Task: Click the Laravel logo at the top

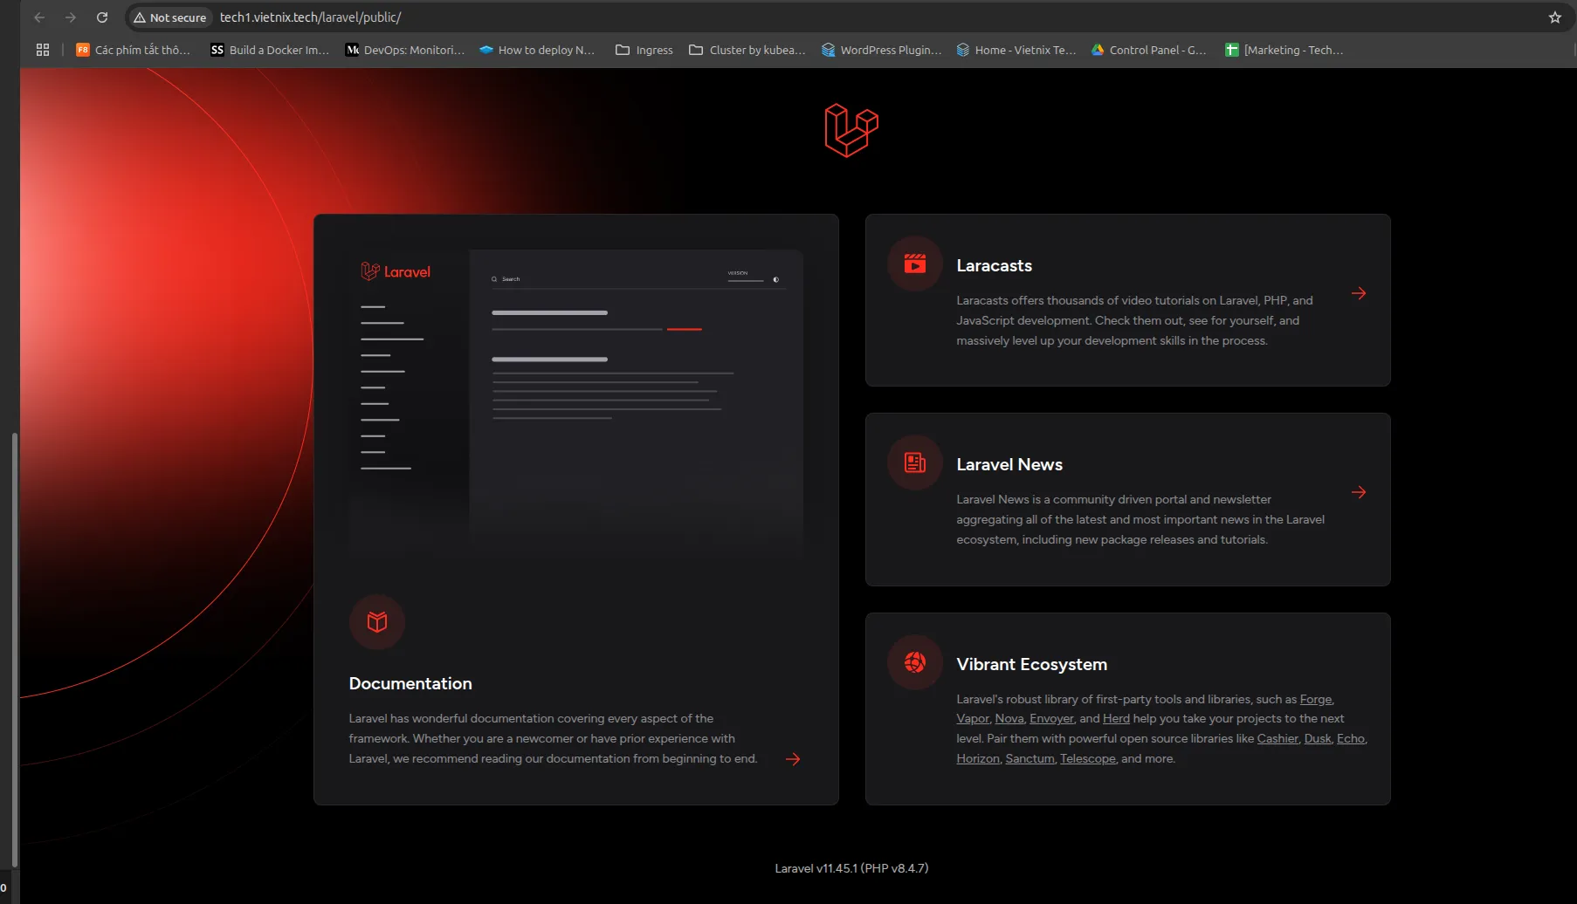Action: 850,131
